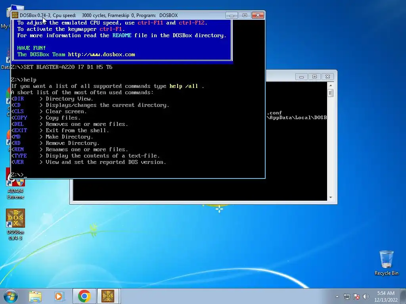The width and height of the screenshot is (406, 304).
Task: Click the AppData\Local path in background console
Action: click(297, 118)
